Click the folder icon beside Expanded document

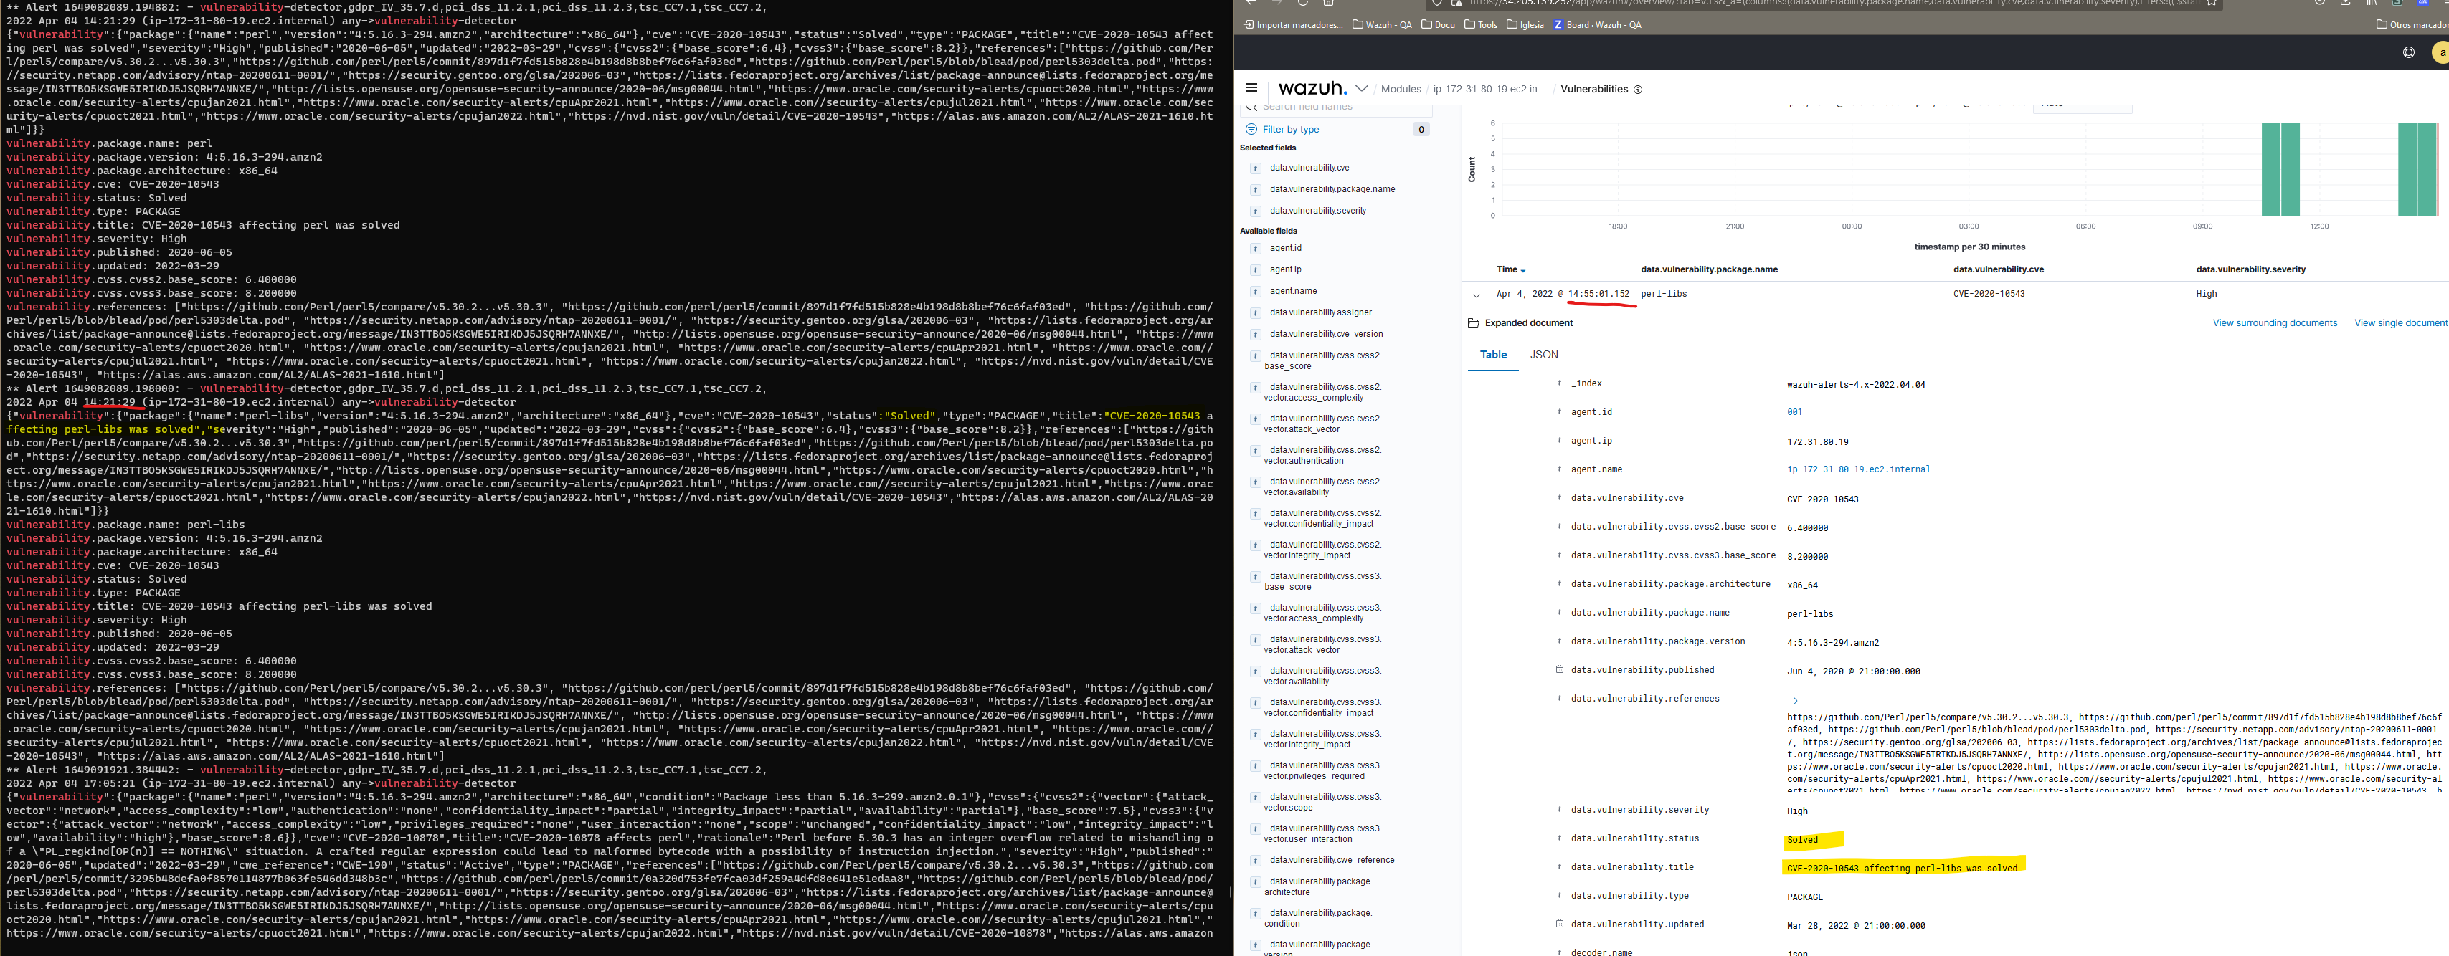pyautogui.click(x=1474, y=323)
